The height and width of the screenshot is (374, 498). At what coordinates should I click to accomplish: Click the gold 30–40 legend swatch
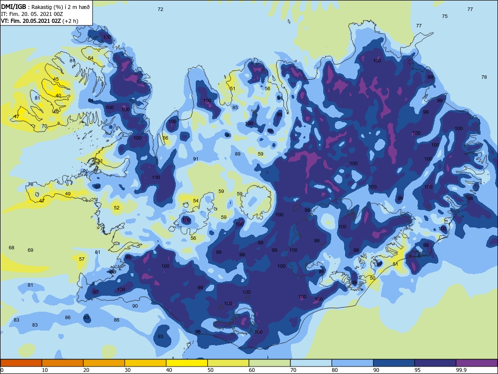tap(145, 363)
